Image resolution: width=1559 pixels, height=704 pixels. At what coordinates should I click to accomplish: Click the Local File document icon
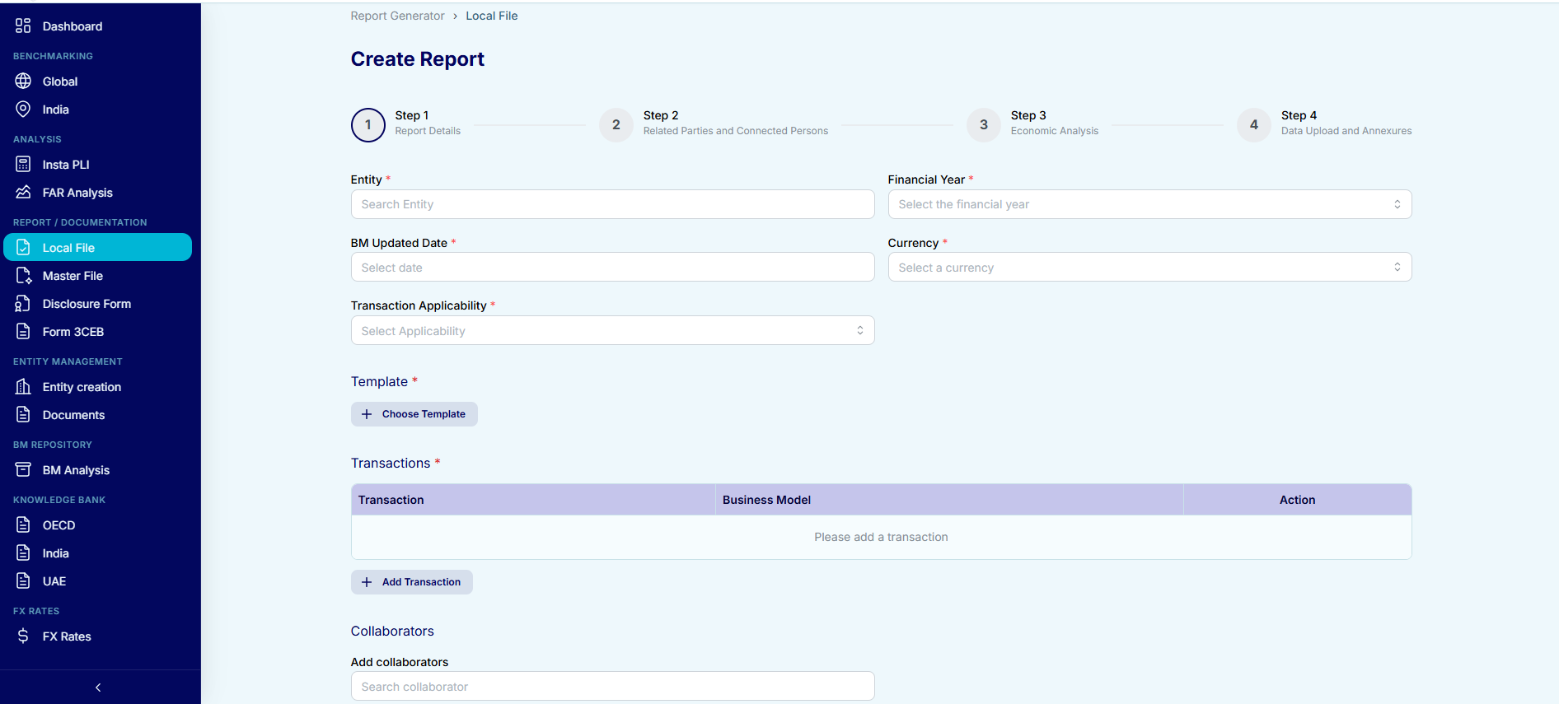(x=23, y=247)
